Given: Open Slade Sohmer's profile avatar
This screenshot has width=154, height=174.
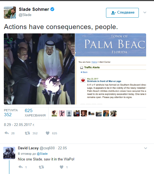Looking at the screenshot, I should [10, 12].
